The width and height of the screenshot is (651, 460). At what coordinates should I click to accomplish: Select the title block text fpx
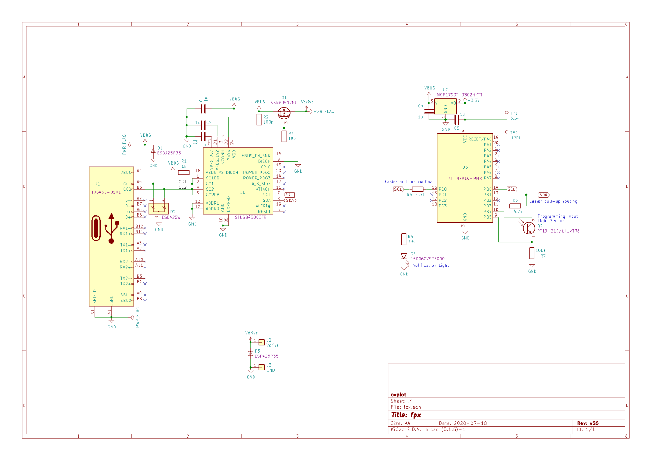click(x=415, y=415)
